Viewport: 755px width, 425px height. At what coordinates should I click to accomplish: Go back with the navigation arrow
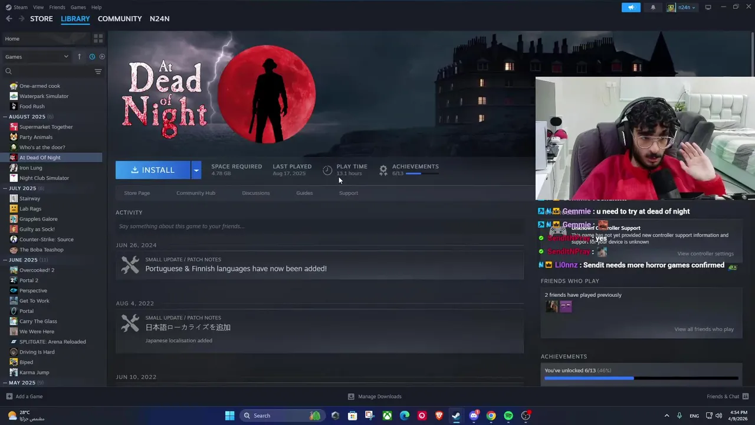(9, 19)
